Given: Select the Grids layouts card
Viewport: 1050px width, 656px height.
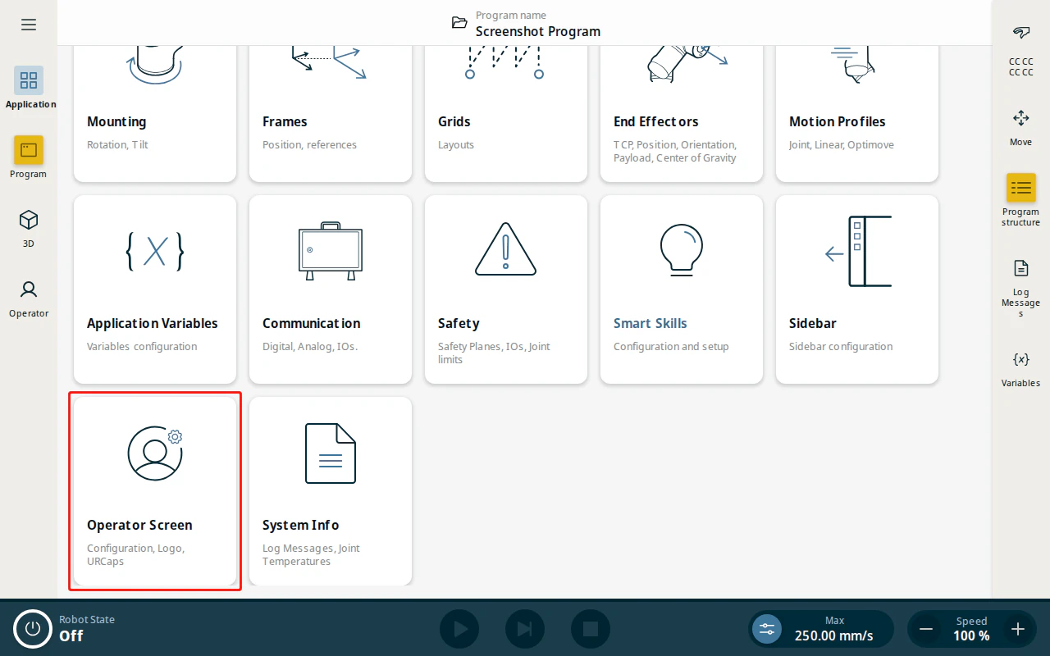Looking at the screenshot, I should (506, 114).
